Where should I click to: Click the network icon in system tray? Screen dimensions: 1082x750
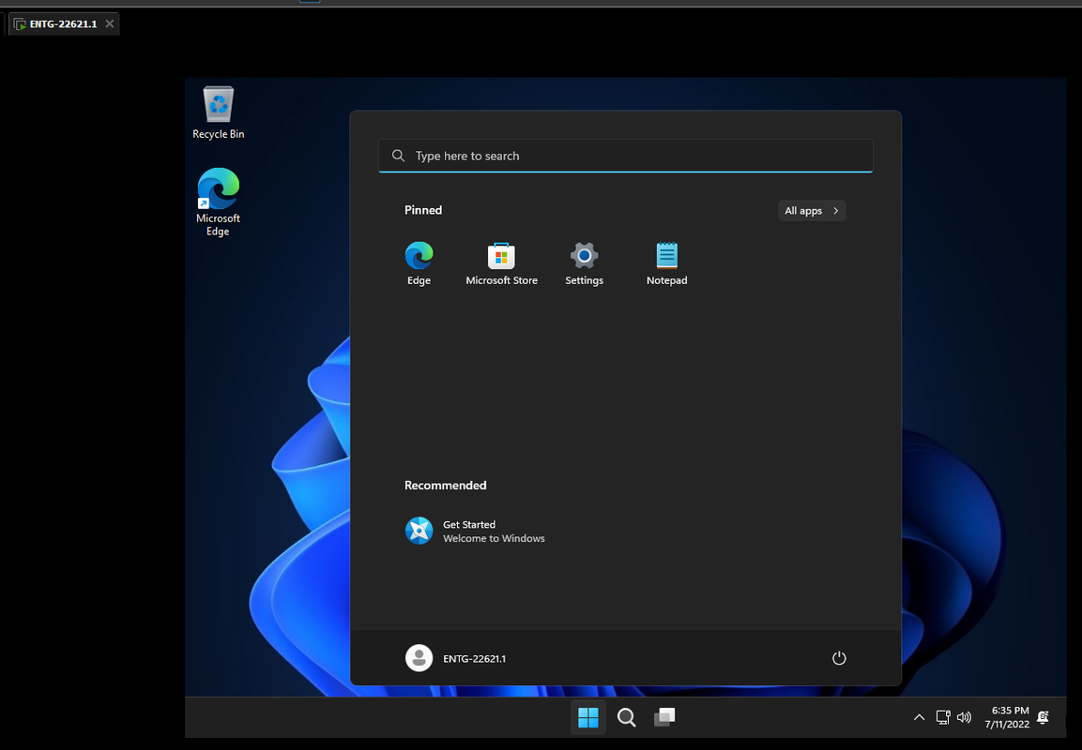[x=943, y=717]
